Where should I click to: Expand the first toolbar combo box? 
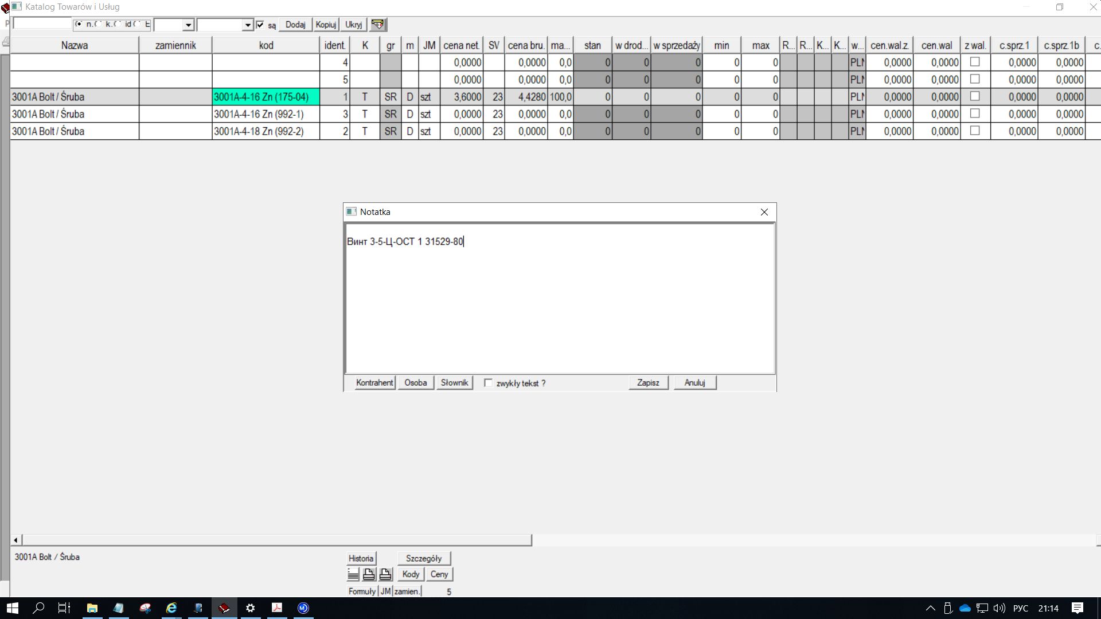point(188,25)
